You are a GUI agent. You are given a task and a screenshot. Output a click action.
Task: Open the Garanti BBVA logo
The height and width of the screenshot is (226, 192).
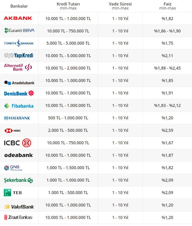coord(19,30)
